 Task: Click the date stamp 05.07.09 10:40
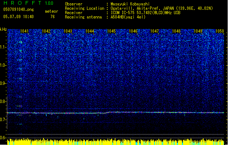[18, 17]
